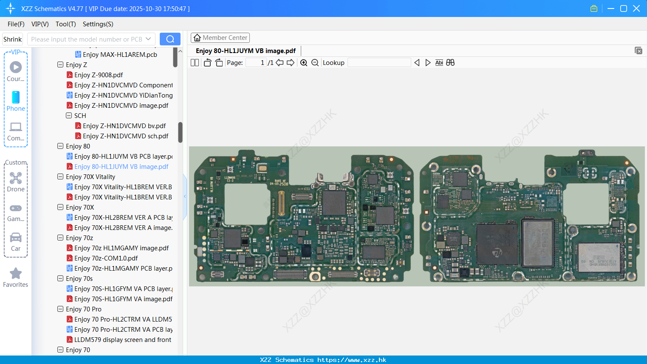
Task: Open Enjoy 70z-COM1.0.pdf
Action: pyautogui.click(x=102, y=258)
